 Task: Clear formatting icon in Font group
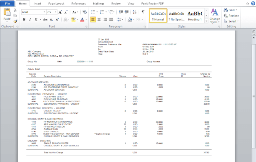84,12
